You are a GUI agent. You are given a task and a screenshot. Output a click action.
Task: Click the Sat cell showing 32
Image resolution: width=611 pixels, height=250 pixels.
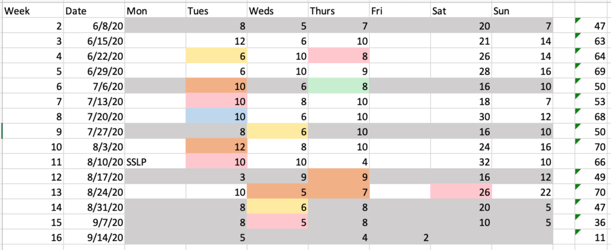pos(461,162)
